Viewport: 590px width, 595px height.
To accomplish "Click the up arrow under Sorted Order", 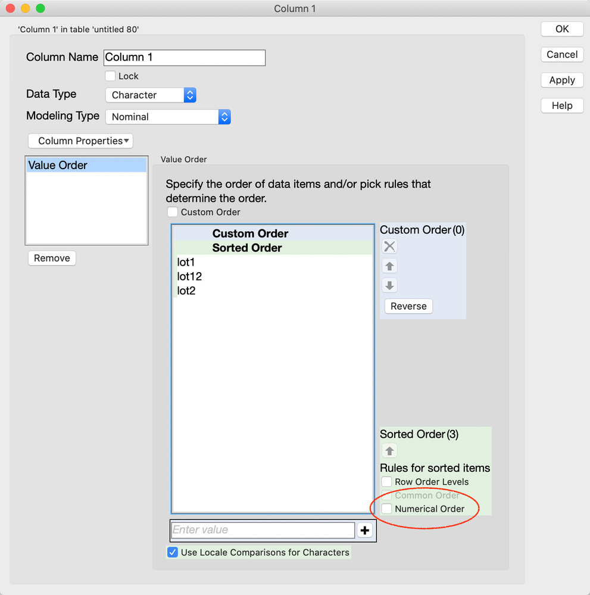I will tap(389, 451).
